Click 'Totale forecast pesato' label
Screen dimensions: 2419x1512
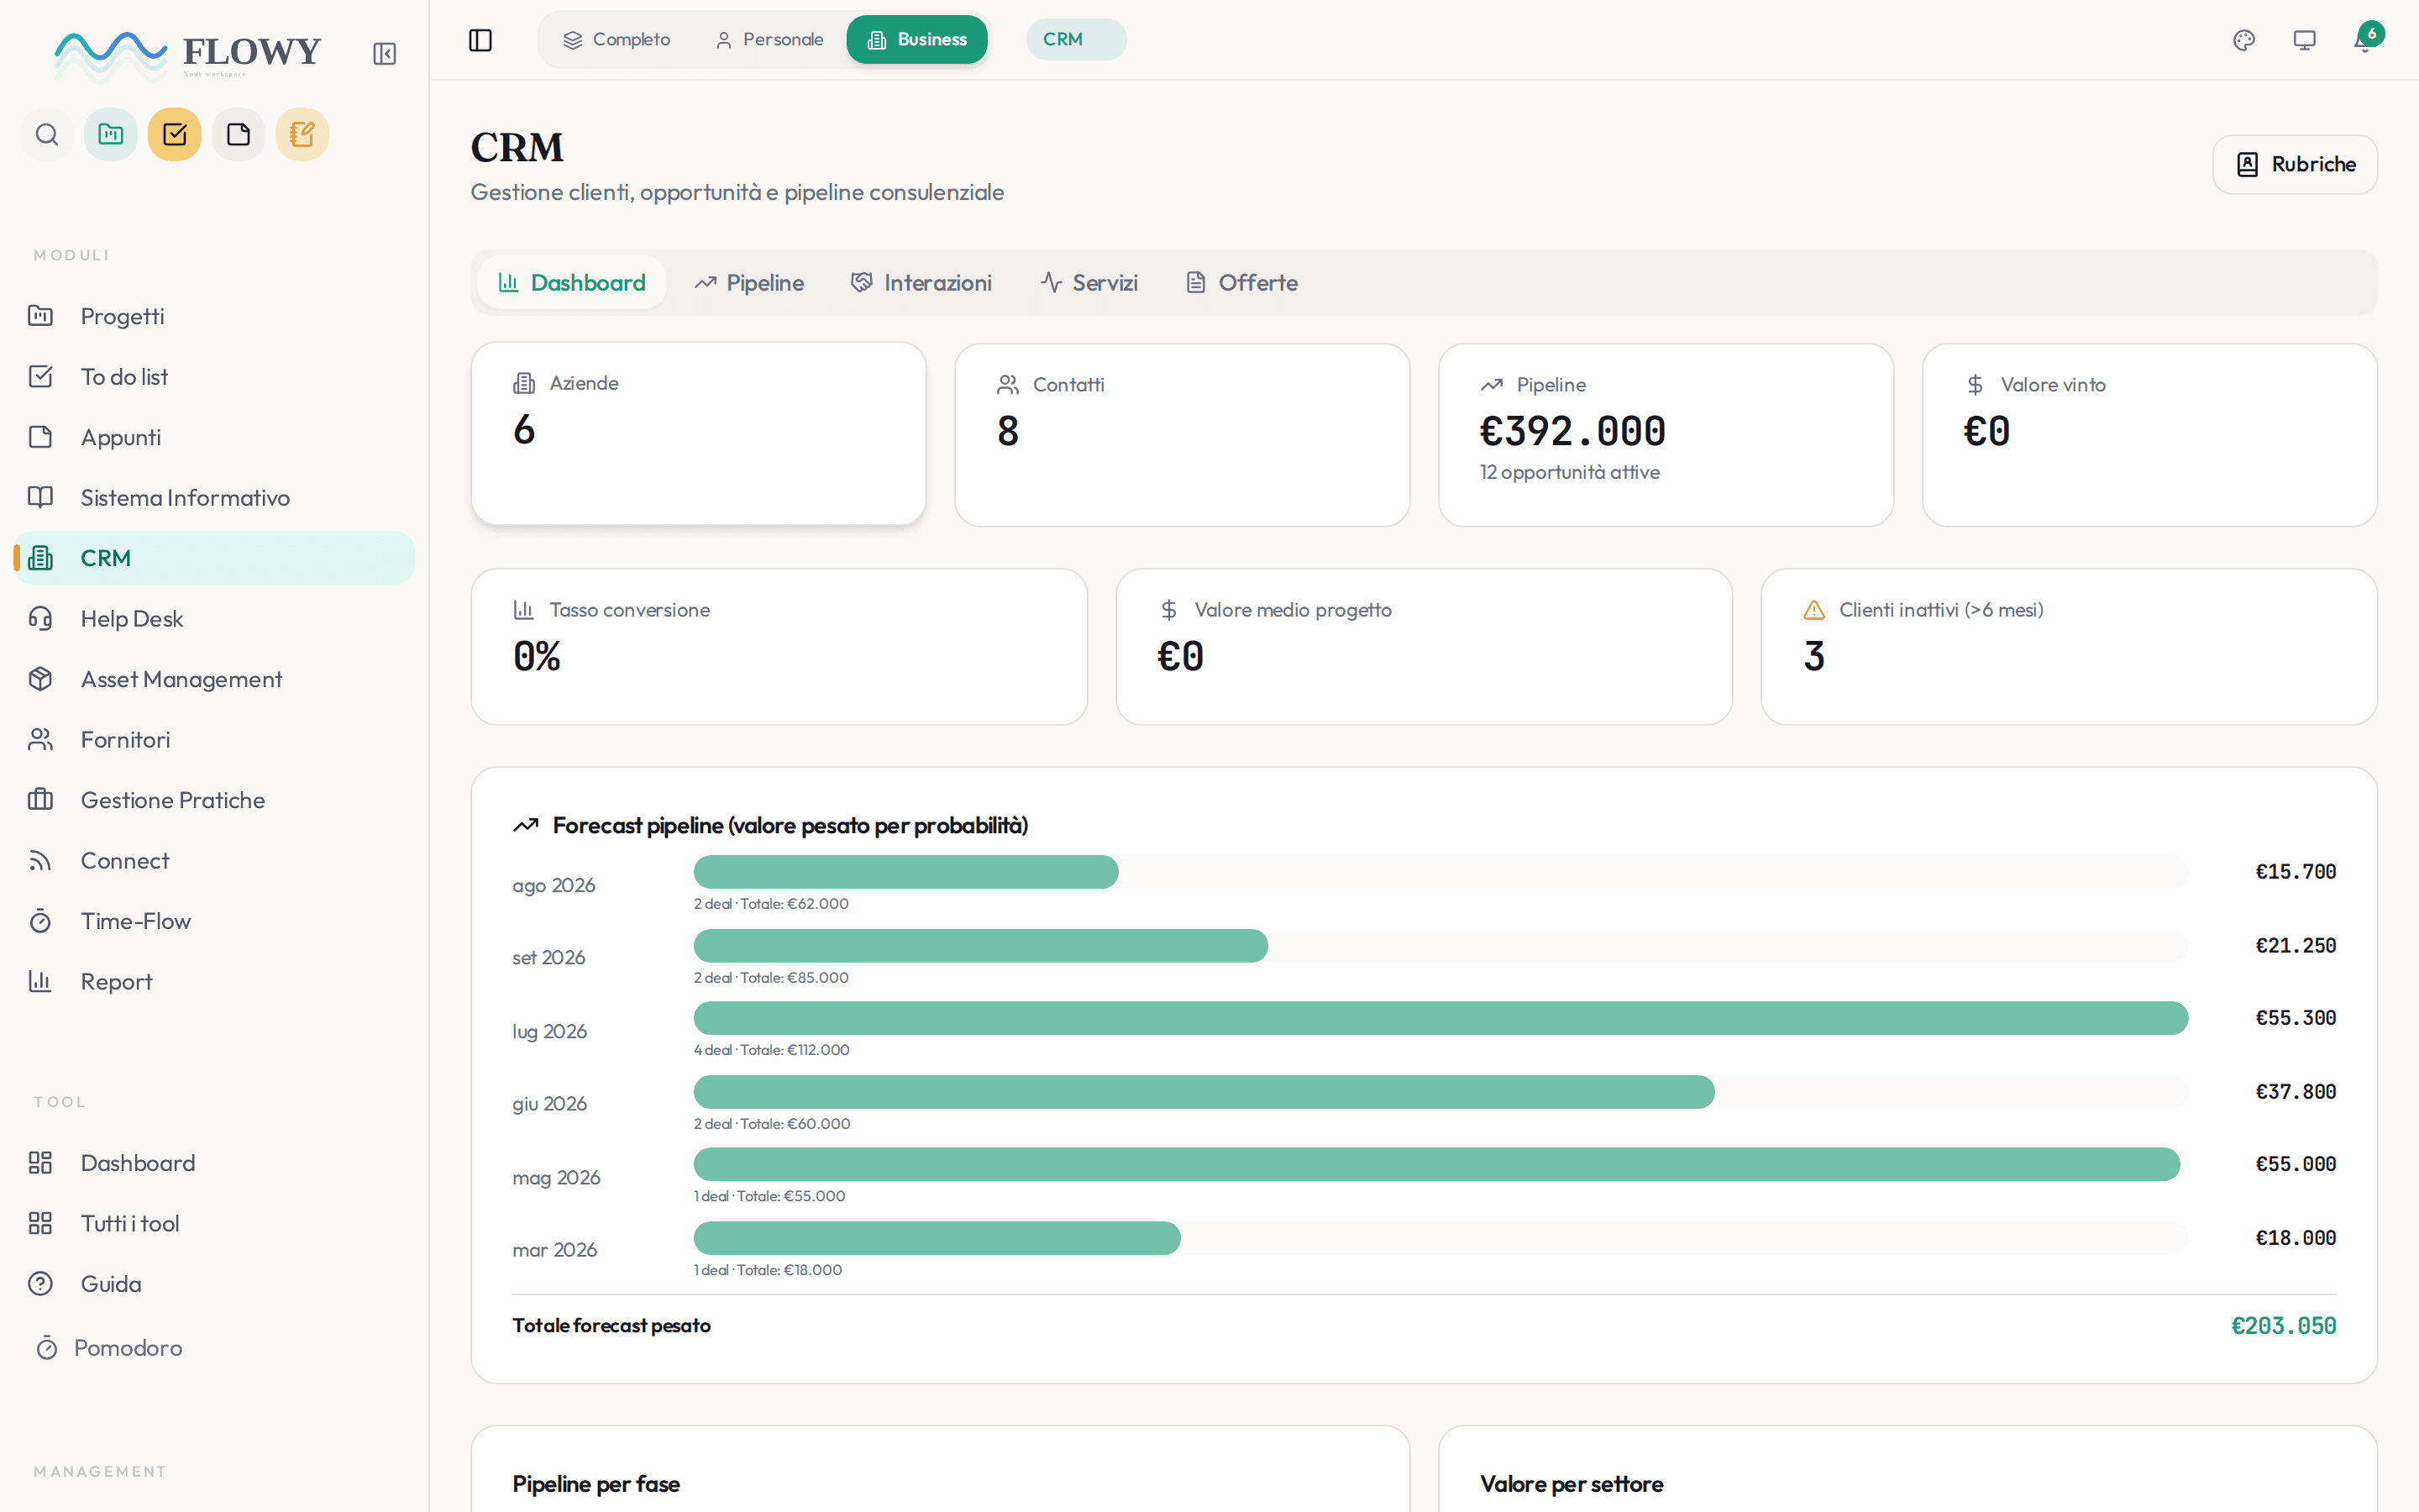[611, 1326]
